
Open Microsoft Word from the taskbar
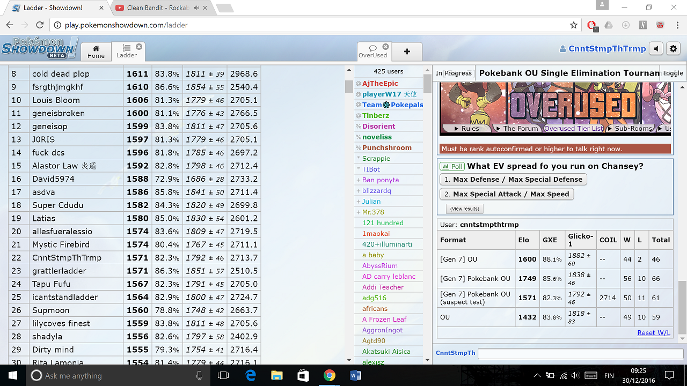(355, 375)
